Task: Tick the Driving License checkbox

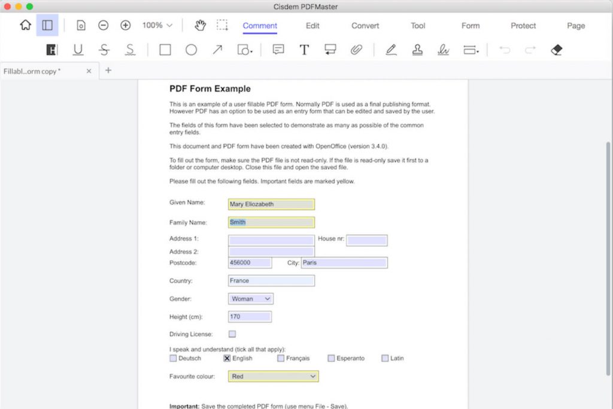Action: tap(232, 334)
